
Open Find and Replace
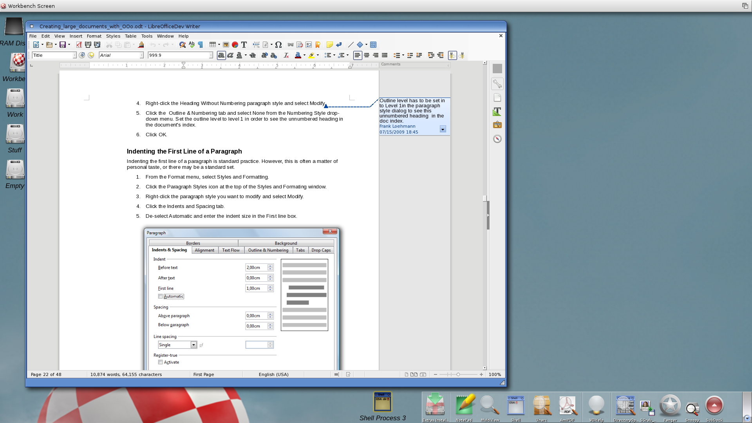click(x=183, y=45)
